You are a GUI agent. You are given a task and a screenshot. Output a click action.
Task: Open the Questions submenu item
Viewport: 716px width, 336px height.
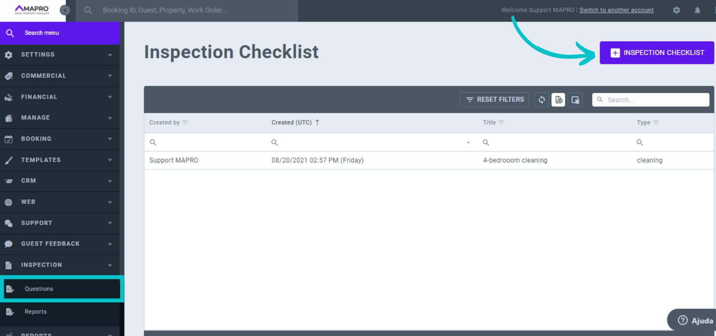coord(39,289)
